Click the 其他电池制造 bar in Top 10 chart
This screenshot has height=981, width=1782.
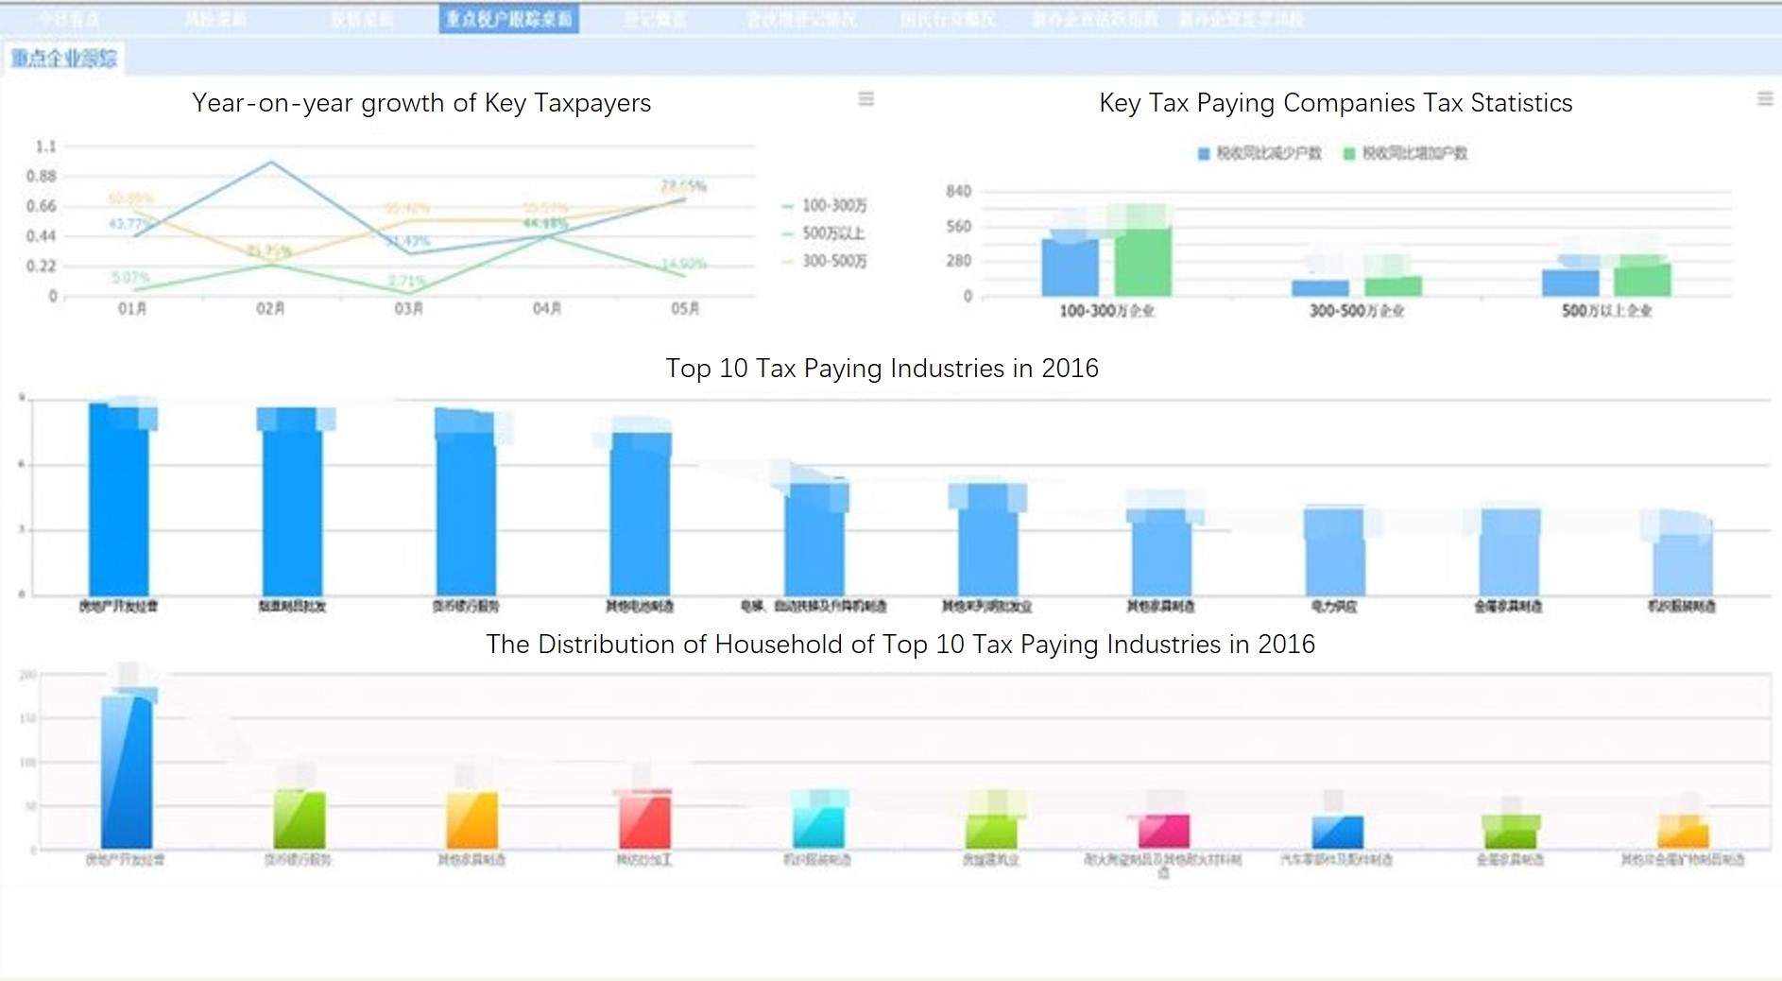(641, 514)
